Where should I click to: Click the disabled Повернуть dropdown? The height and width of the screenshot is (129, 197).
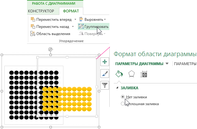[x=92, y=34]
